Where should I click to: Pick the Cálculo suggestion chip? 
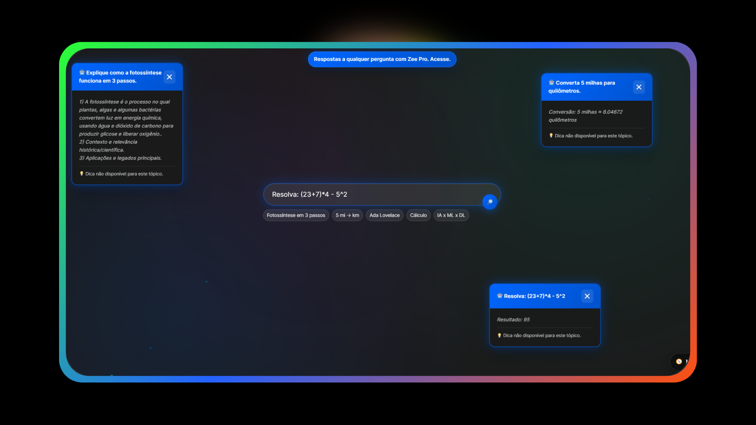tap(418, 215)
